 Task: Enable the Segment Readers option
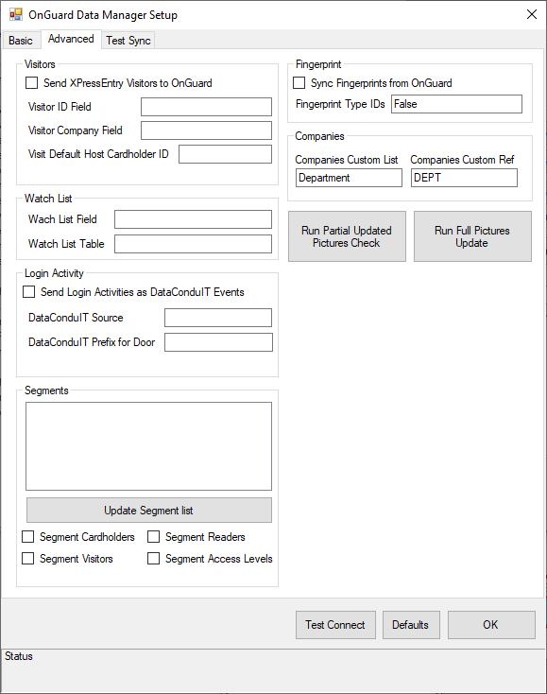(154, 536)
